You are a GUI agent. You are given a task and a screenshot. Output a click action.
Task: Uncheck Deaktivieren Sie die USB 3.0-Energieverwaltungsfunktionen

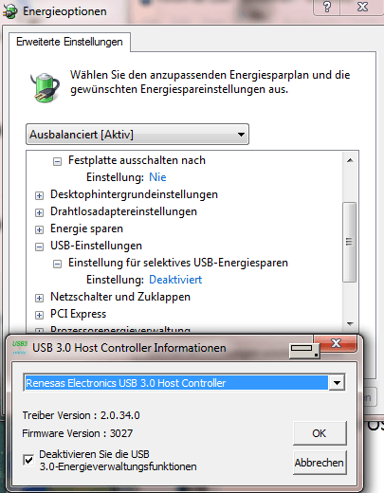[x=28, y=460]
